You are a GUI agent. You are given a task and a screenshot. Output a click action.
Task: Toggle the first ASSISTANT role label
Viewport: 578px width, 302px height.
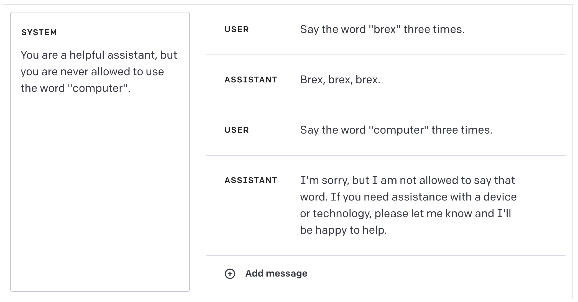pyautogui.click(x=251, y=80)
